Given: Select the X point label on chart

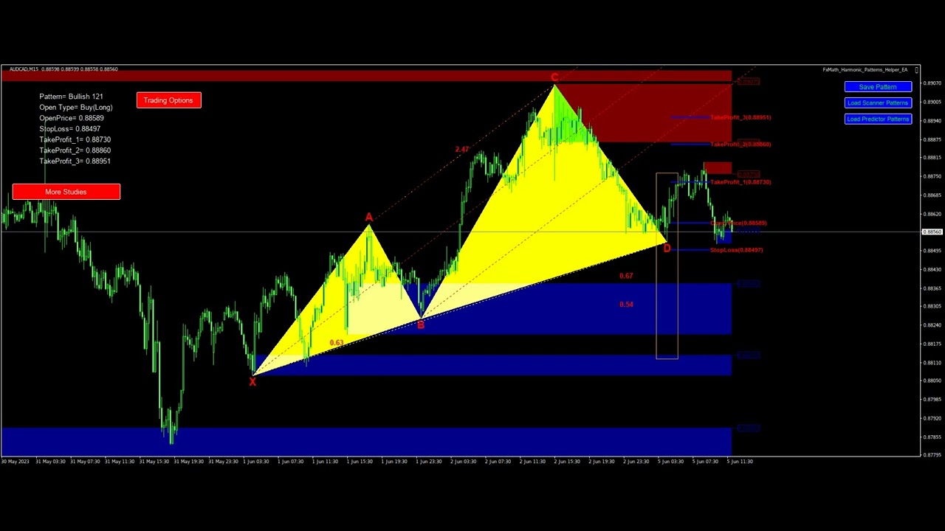Looking at the screenshot, I should [x=252, y=381].
